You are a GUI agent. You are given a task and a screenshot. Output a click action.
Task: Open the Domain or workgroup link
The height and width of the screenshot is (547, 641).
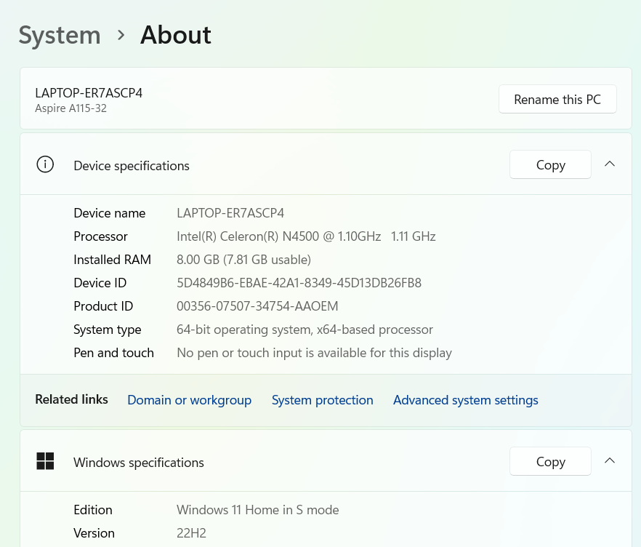189,400
